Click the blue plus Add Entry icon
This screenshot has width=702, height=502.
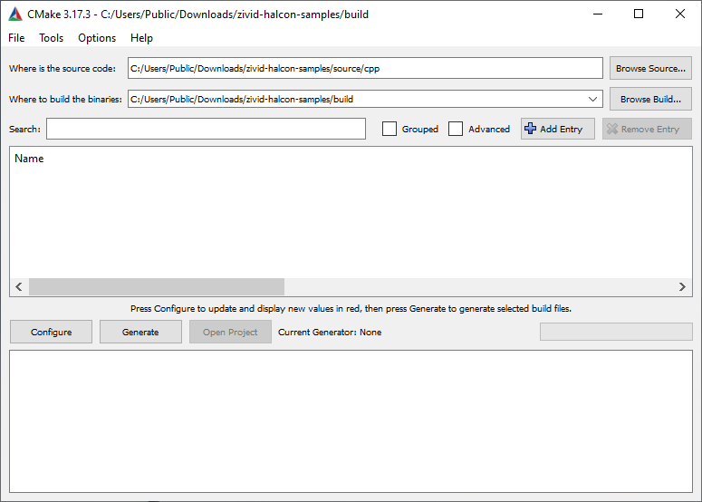pos(530,129)
